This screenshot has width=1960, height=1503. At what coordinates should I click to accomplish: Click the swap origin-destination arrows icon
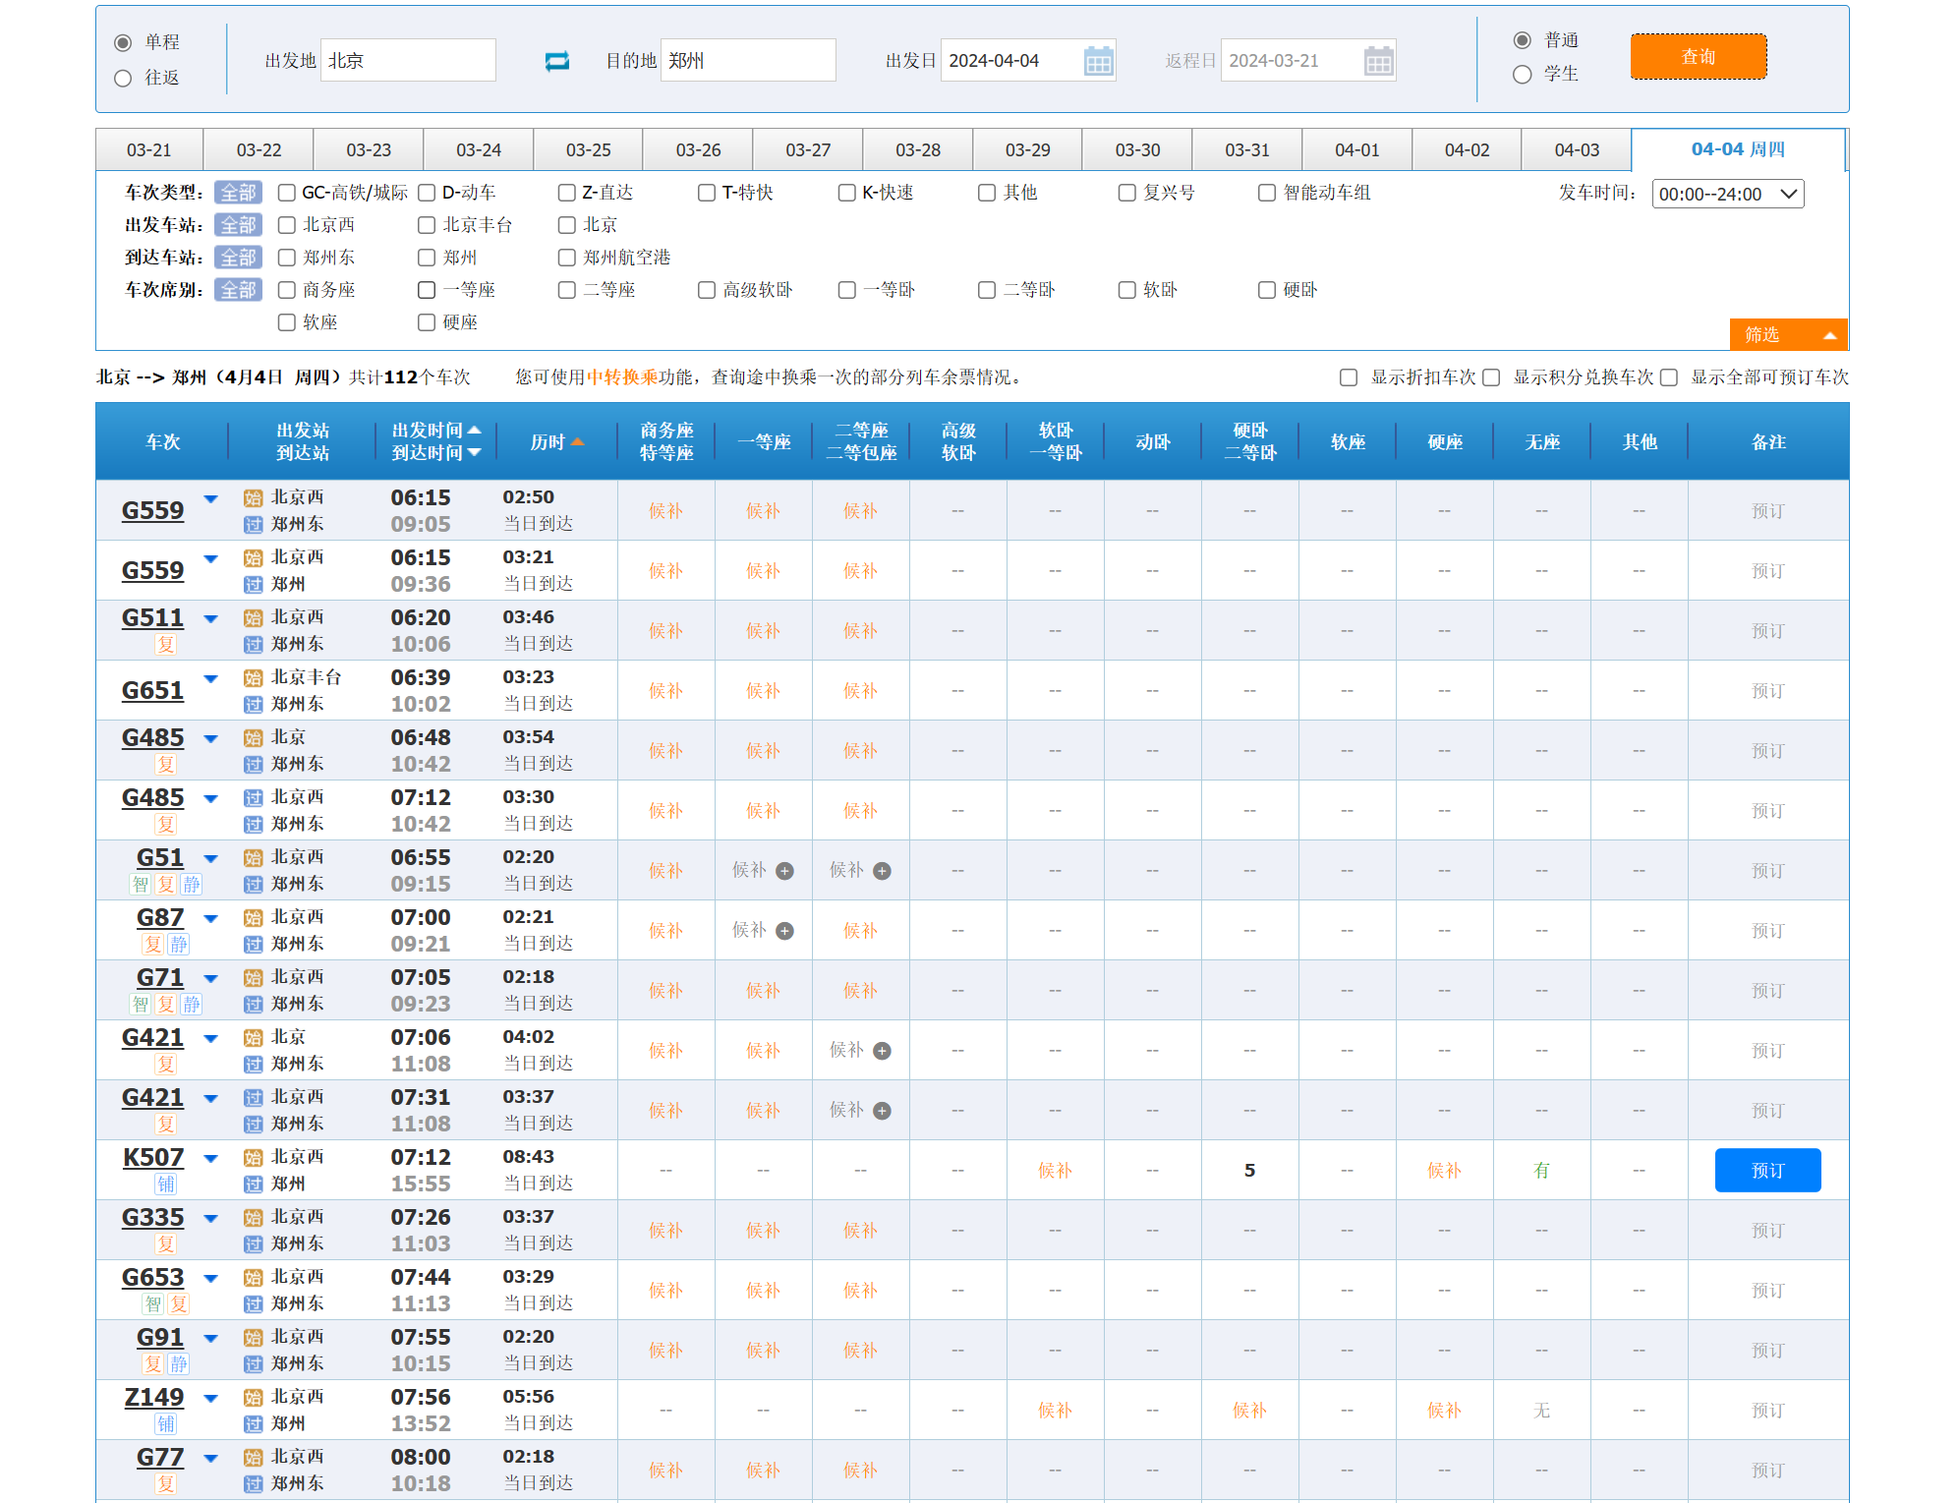(x=556, y=61)
